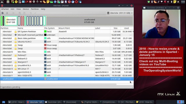
Task: Click the Resize/Move toolbar icon
Action: click(13, 13)
